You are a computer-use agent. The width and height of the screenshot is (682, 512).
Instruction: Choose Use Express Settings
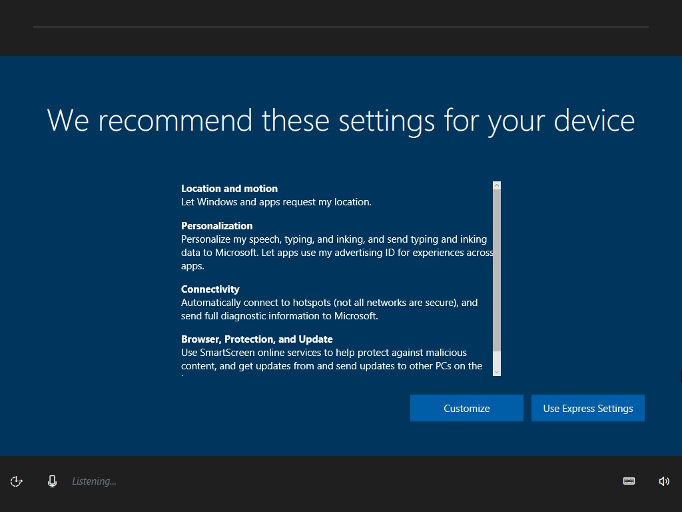click(x=588, y=408)
